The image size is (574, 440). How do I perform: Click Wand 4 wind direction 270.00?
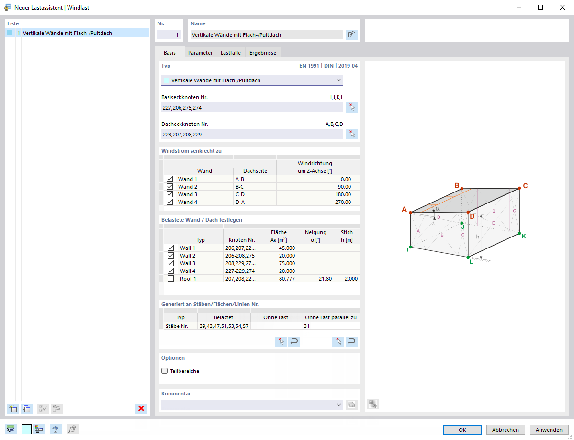[315, 202]
